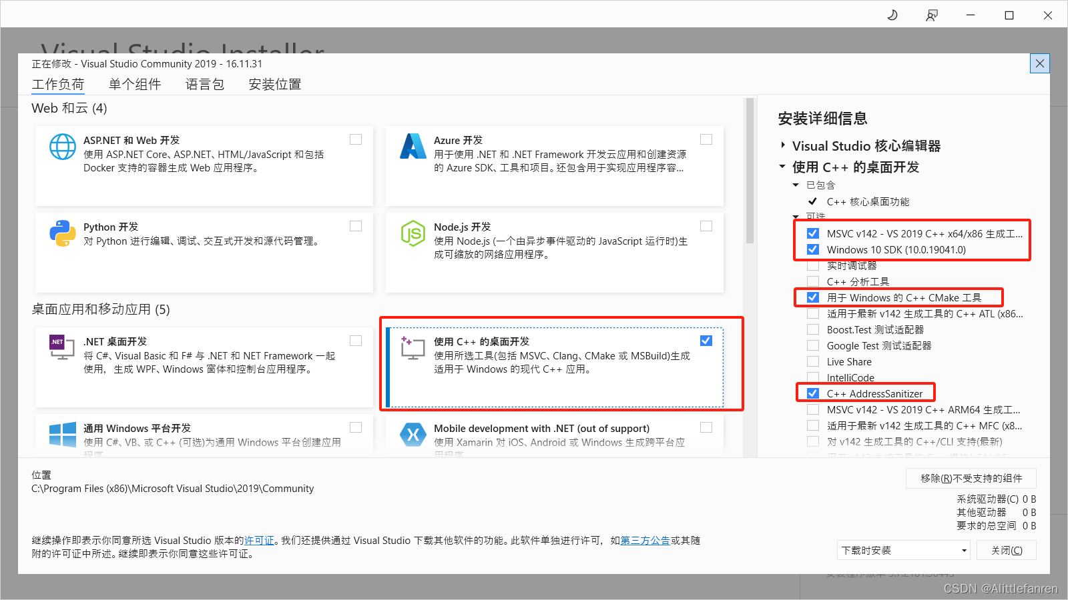Toggle the dark theme moon icon
The image size is (1068, 600).
[892, 15]
